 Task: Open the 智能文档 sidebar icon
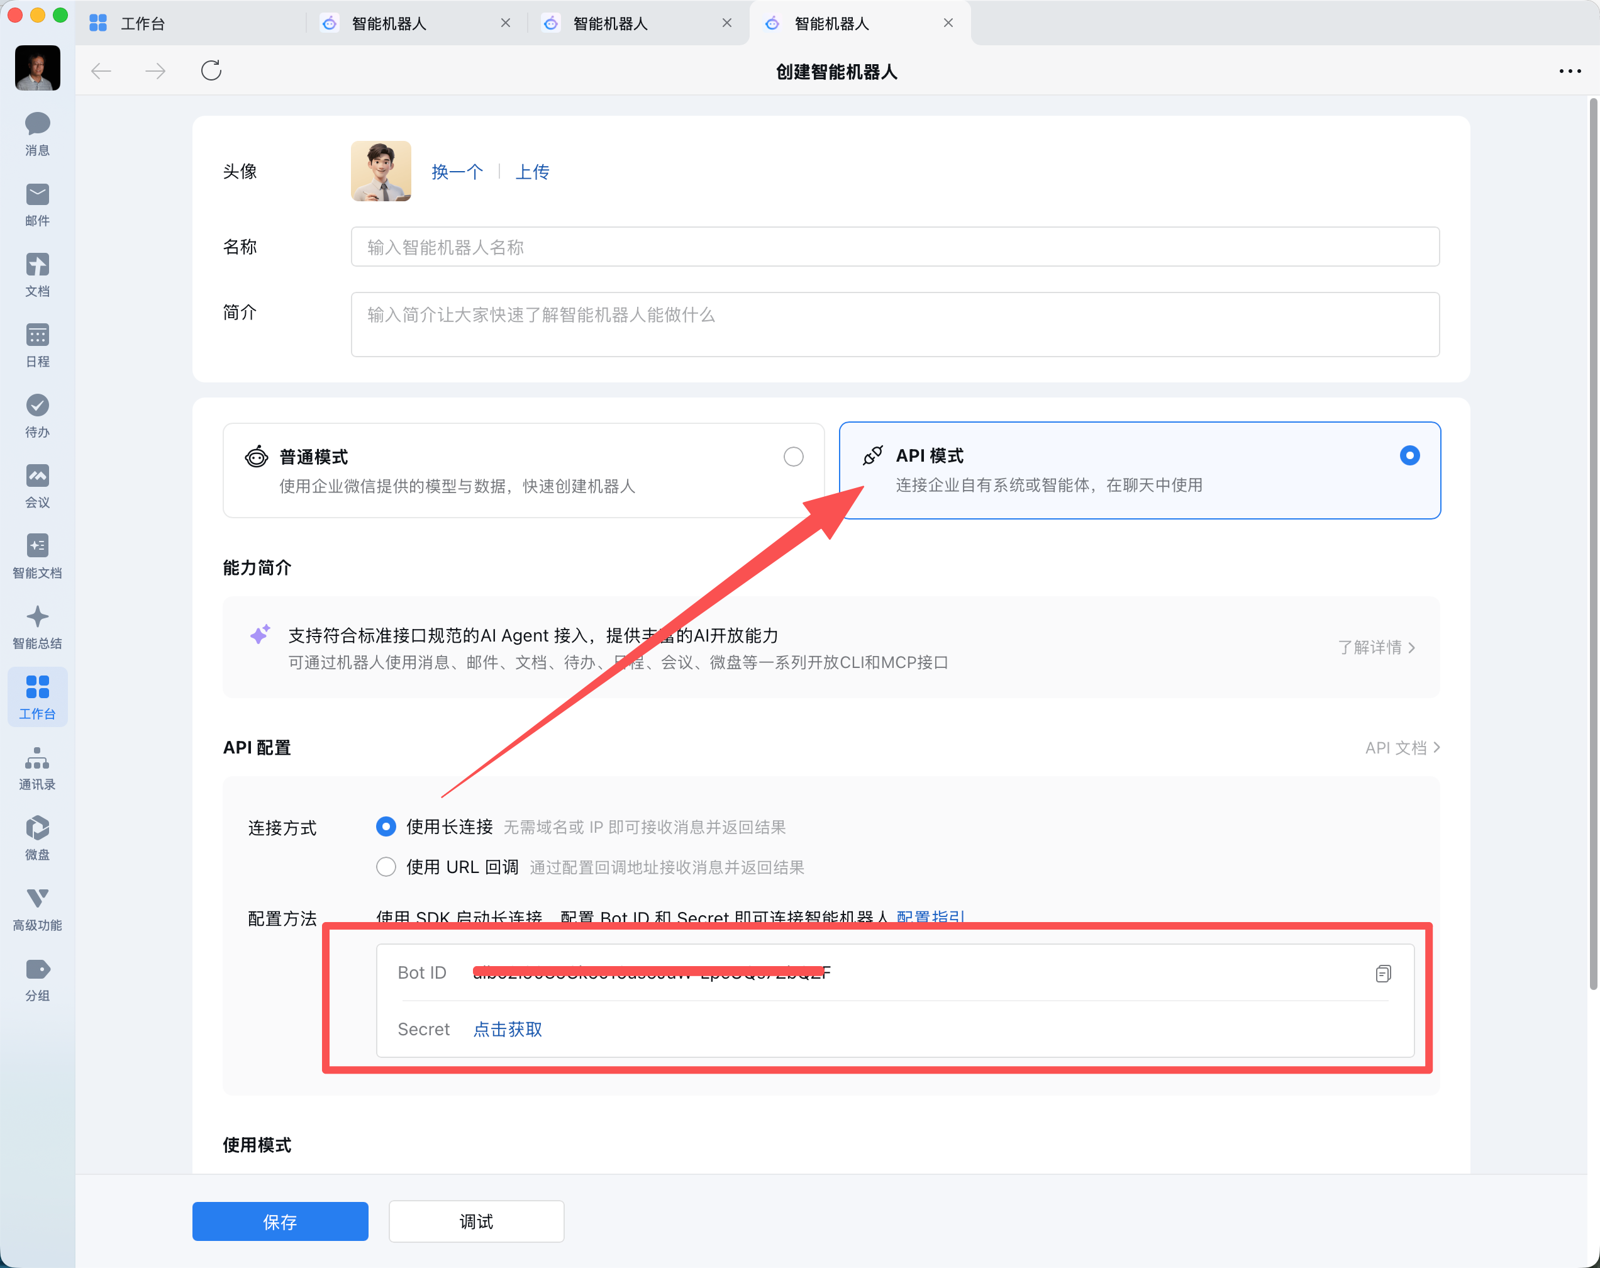[x=37, y=557]
